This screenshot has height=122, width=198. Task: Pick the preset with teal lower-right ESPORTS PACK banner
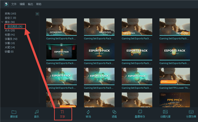(x=99, y=27)
